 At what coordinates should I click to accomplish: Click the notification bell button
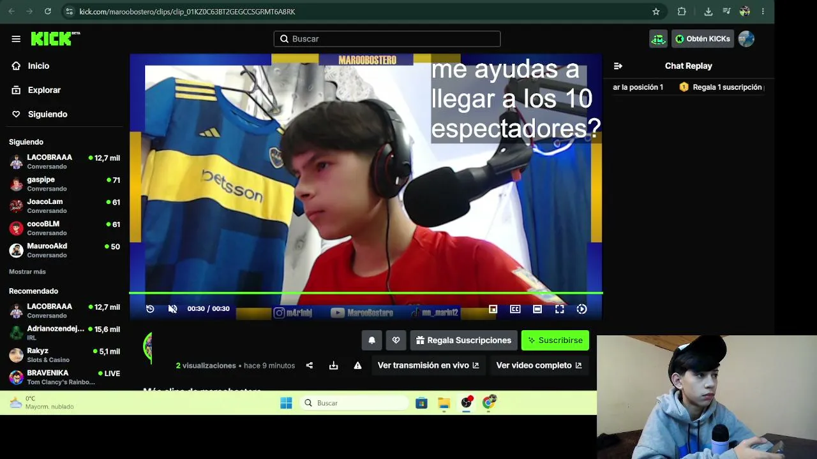pos(372,340)
